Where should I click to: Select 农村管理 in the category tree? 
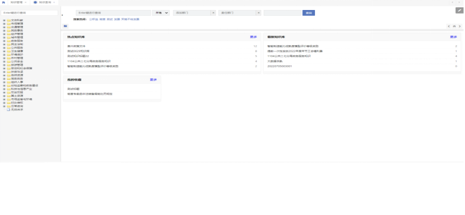[x=17, y=58]
